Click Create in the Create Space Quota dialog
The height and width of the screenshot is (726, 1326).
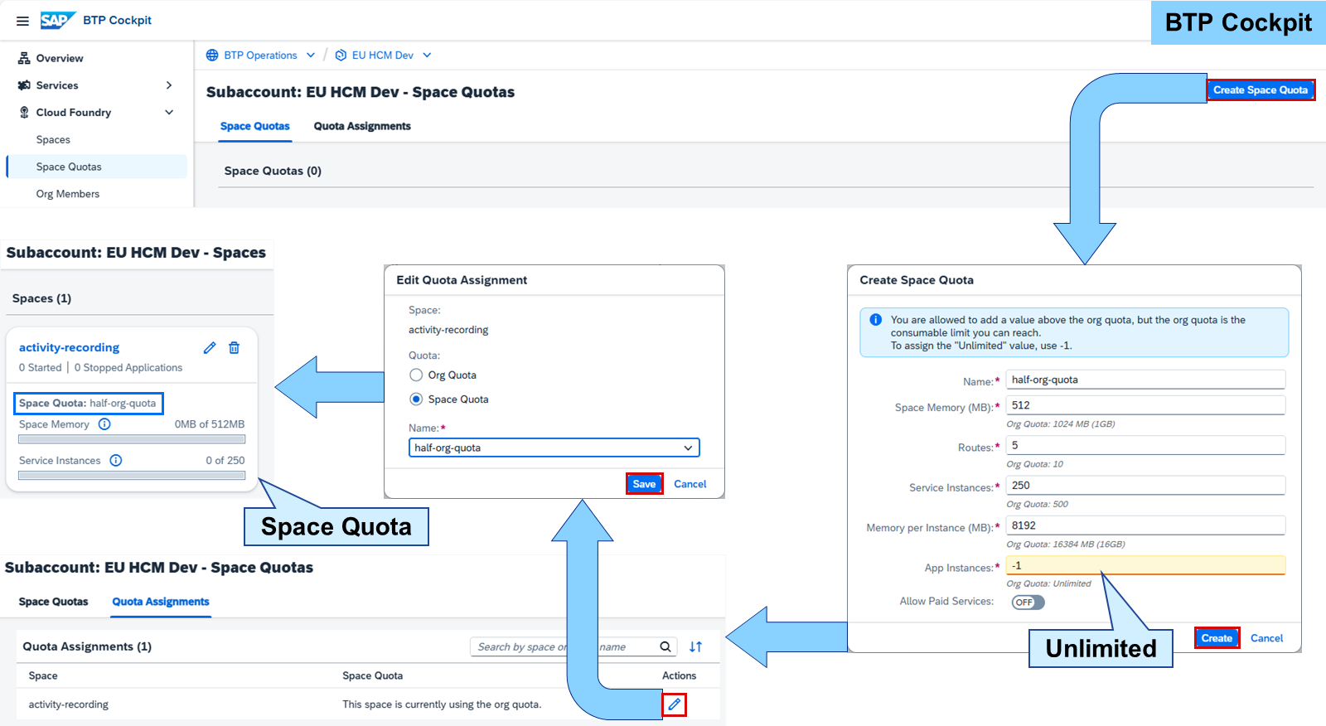[x=1217, y=638]
